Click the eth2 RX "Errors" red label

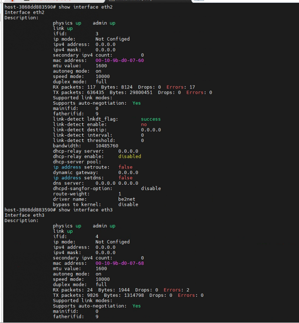click(175, 87)
